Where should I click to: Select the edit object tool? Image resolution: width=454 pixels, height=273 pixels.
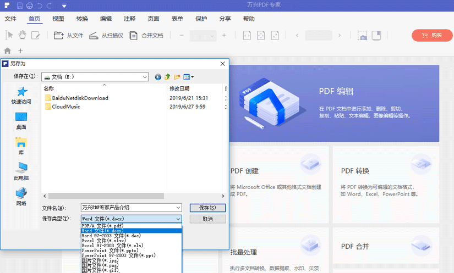coord(36,35)
